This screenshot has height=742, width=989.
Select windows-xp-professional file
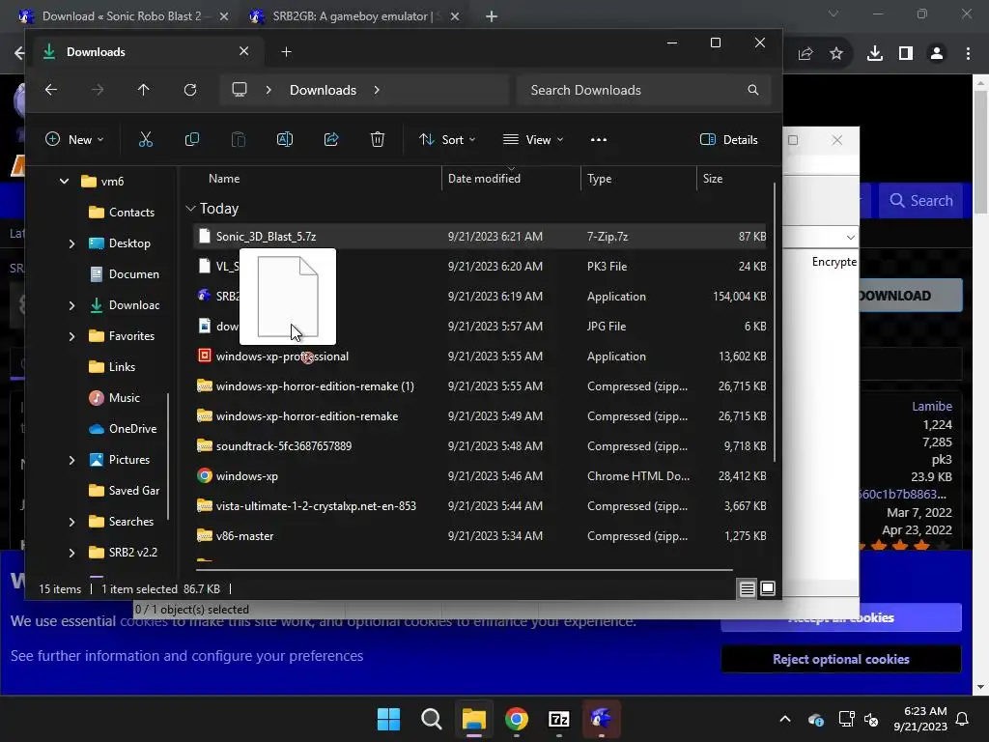tap(479, 356)
